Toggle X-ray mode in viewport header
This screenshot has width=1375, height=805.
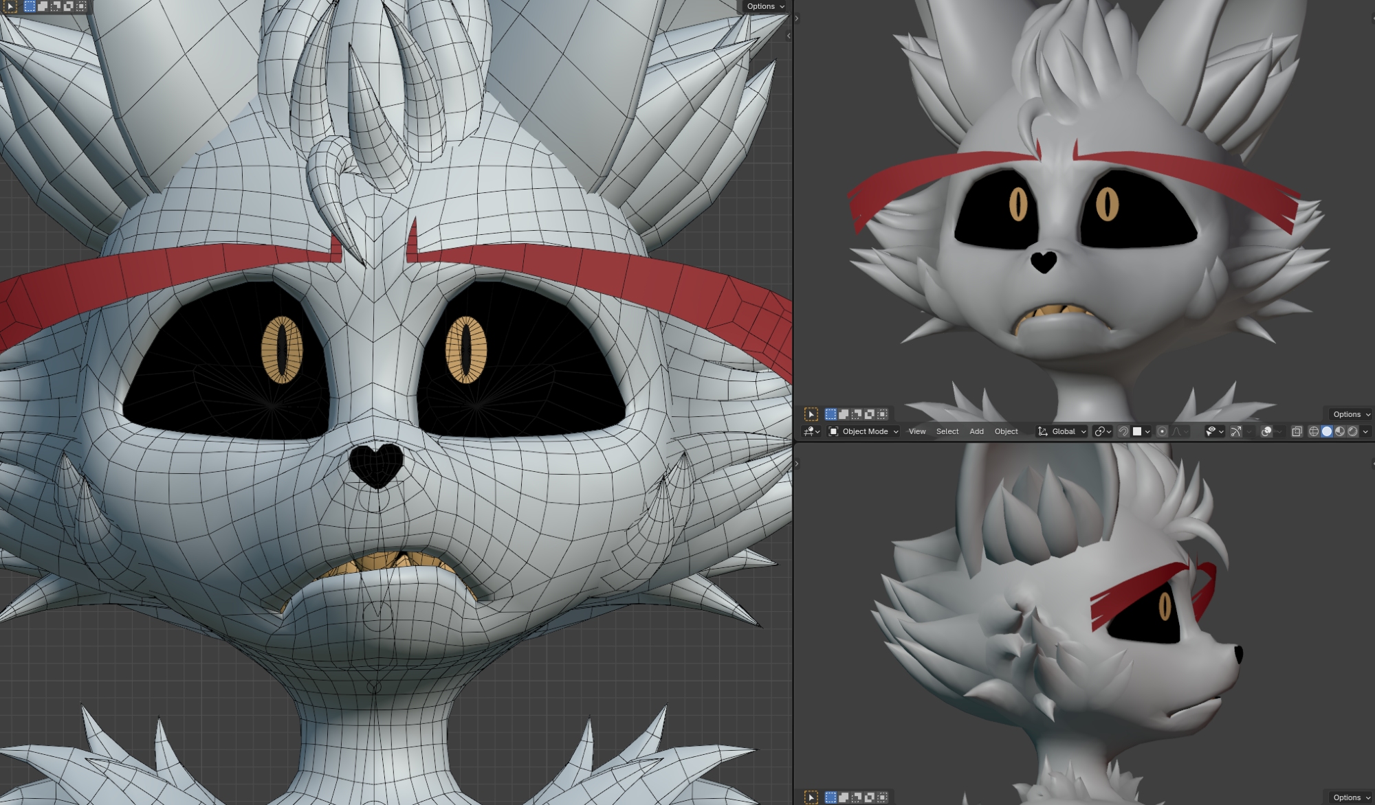[x=1297, y=431]
